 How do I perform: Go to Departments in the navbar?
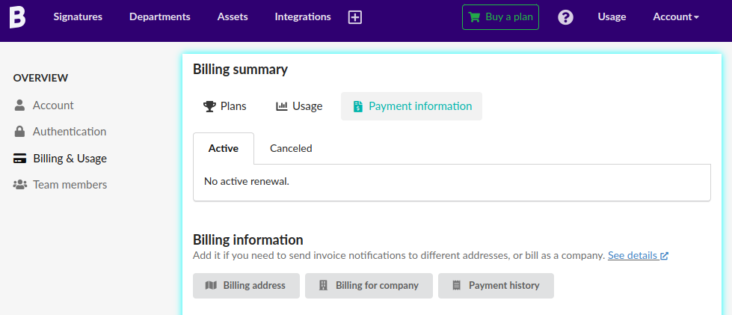click(x=159, y=17)
